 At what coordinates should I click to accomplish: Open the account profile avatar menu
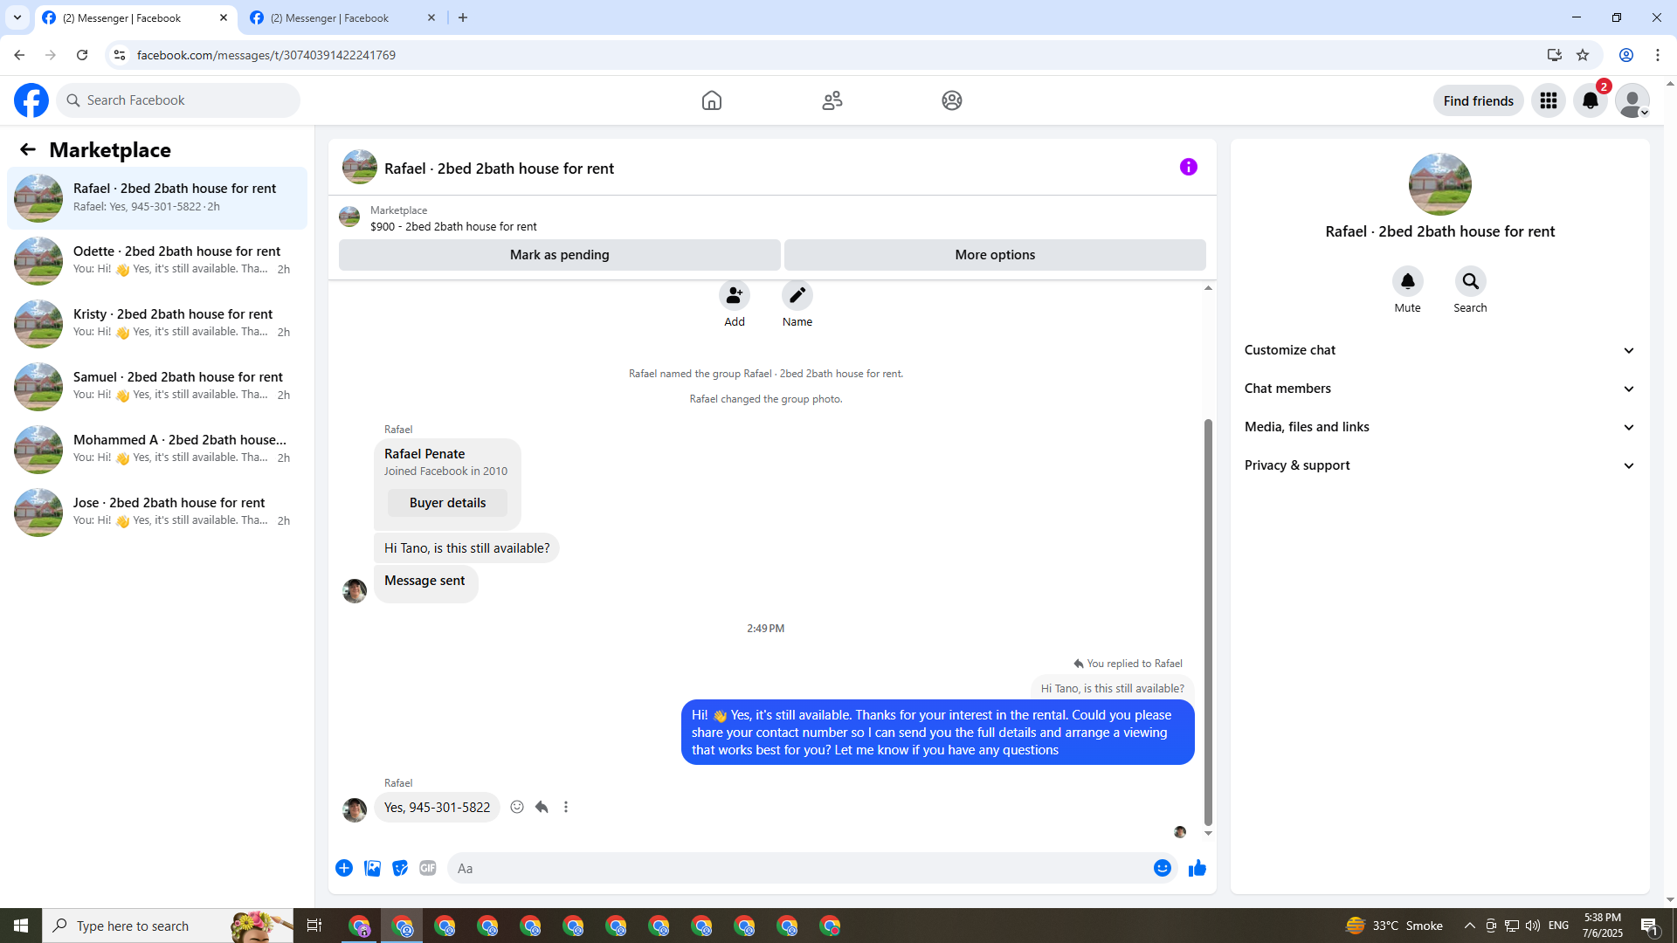point(1632,100)
